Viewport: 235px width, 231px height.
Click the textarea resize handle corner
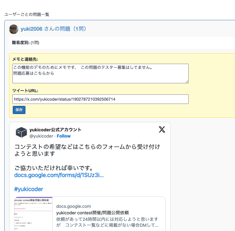point(187,82)
